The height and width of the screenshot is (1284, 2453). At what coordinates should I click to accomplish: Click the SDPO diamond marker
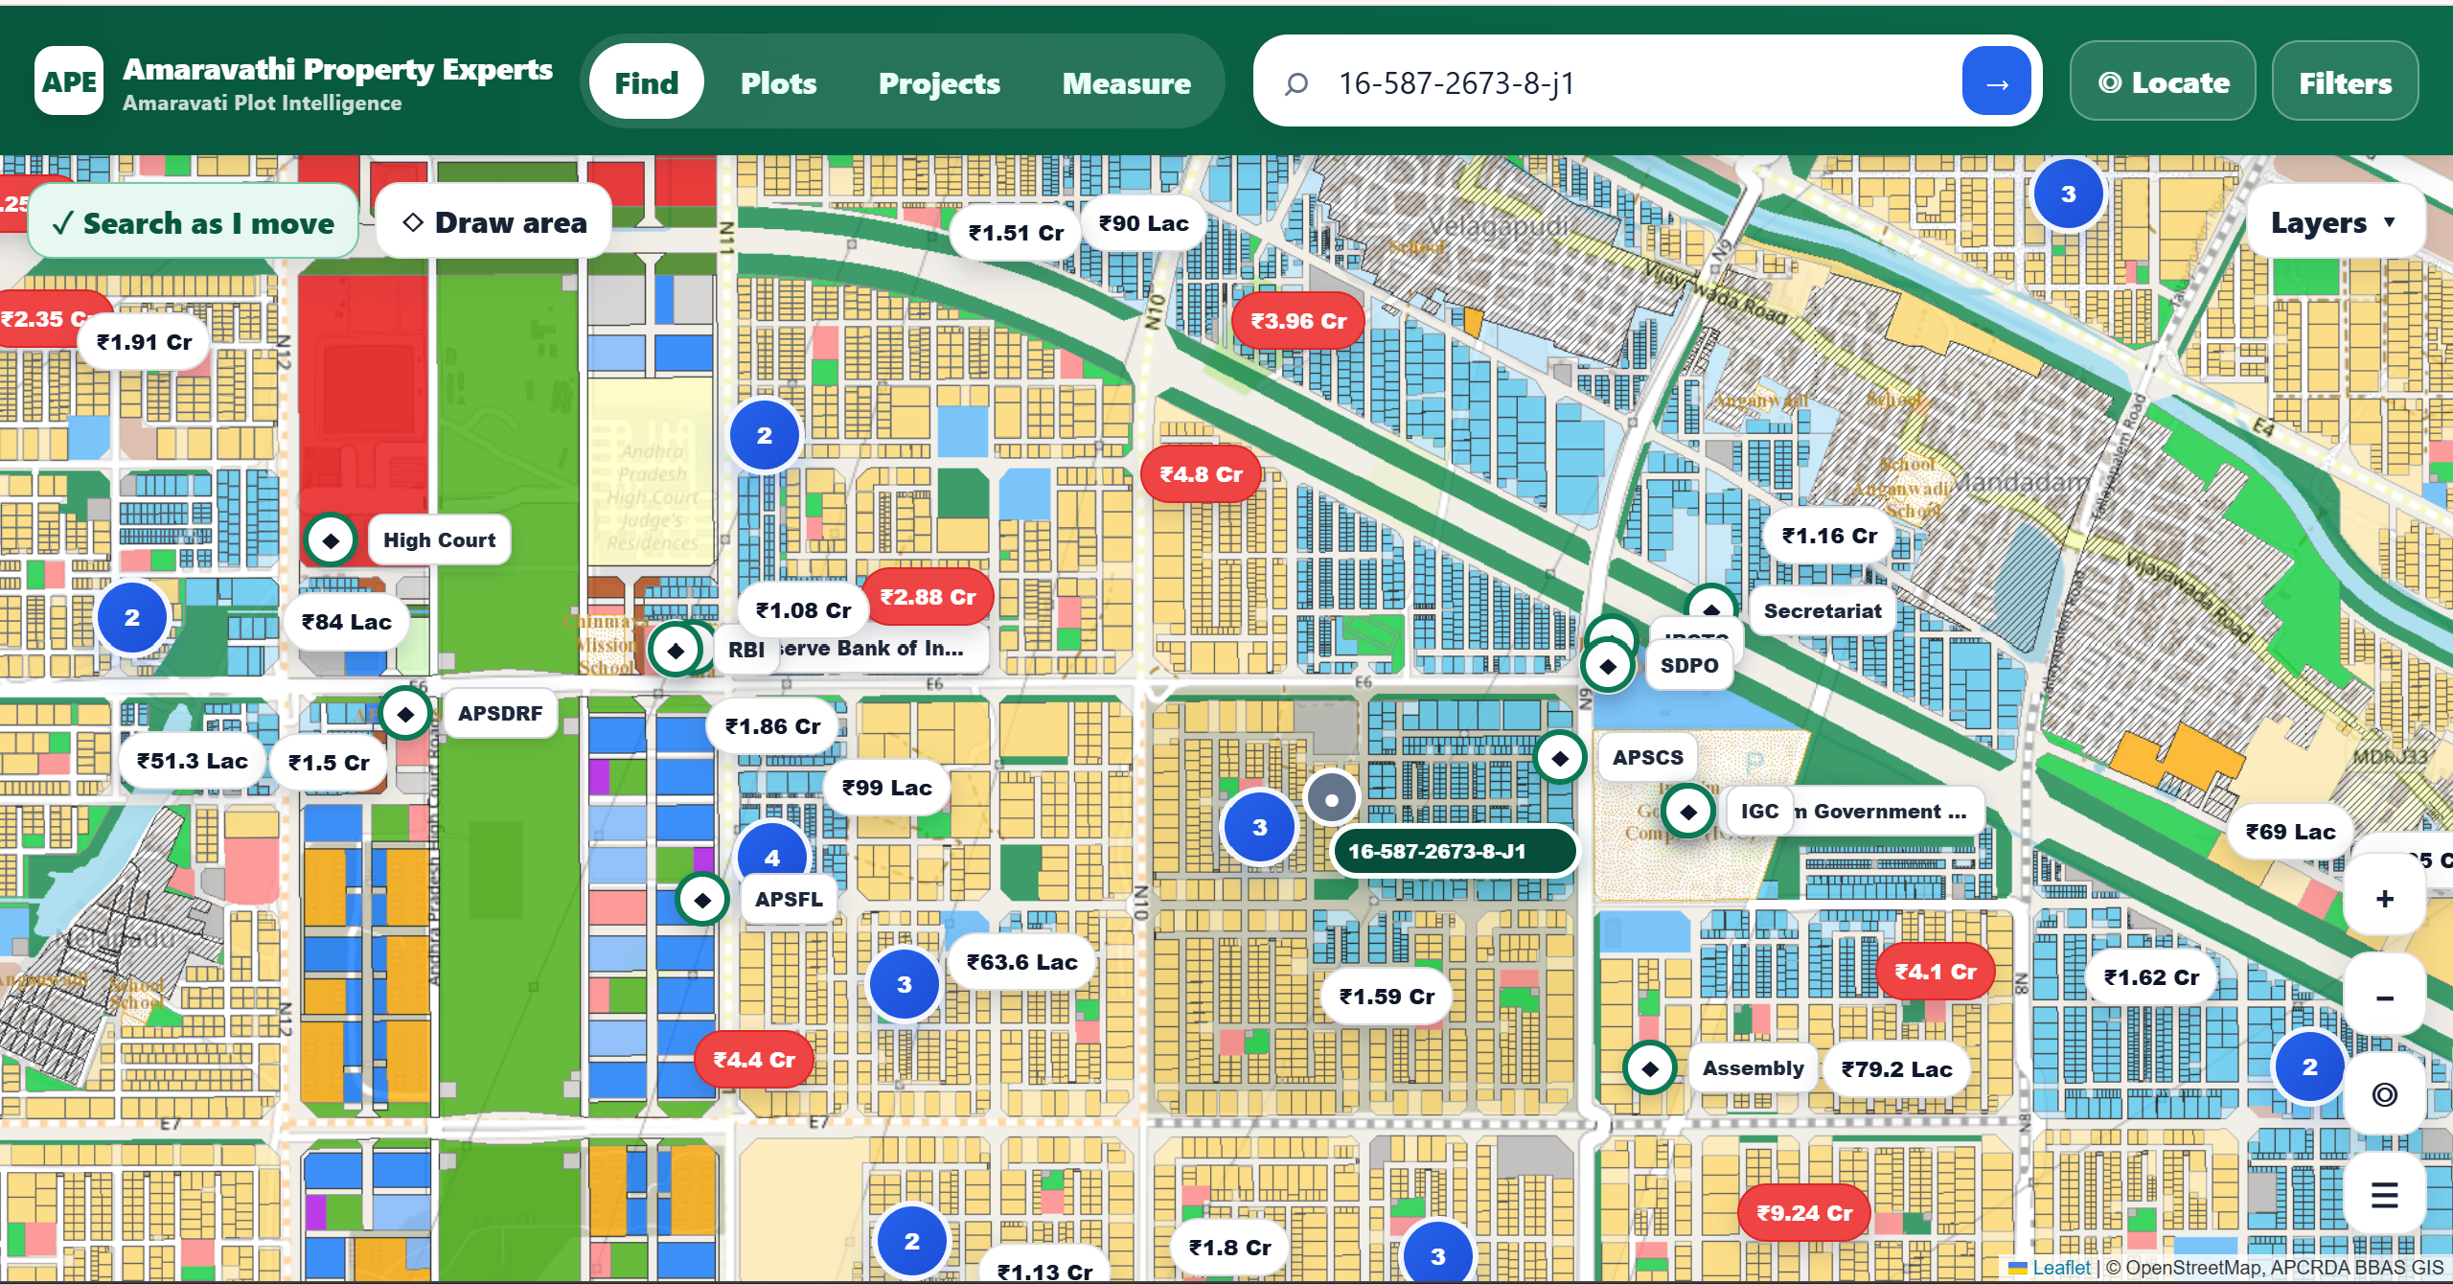point(1608,666)
